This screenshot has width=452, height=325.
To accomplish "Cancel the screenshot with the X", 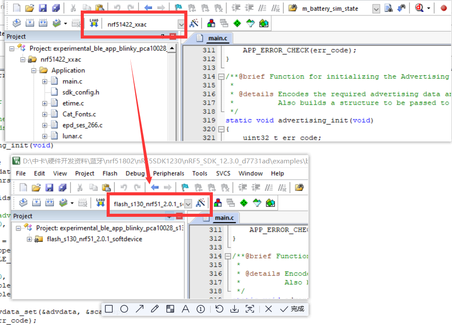I will tap(269, 309).
